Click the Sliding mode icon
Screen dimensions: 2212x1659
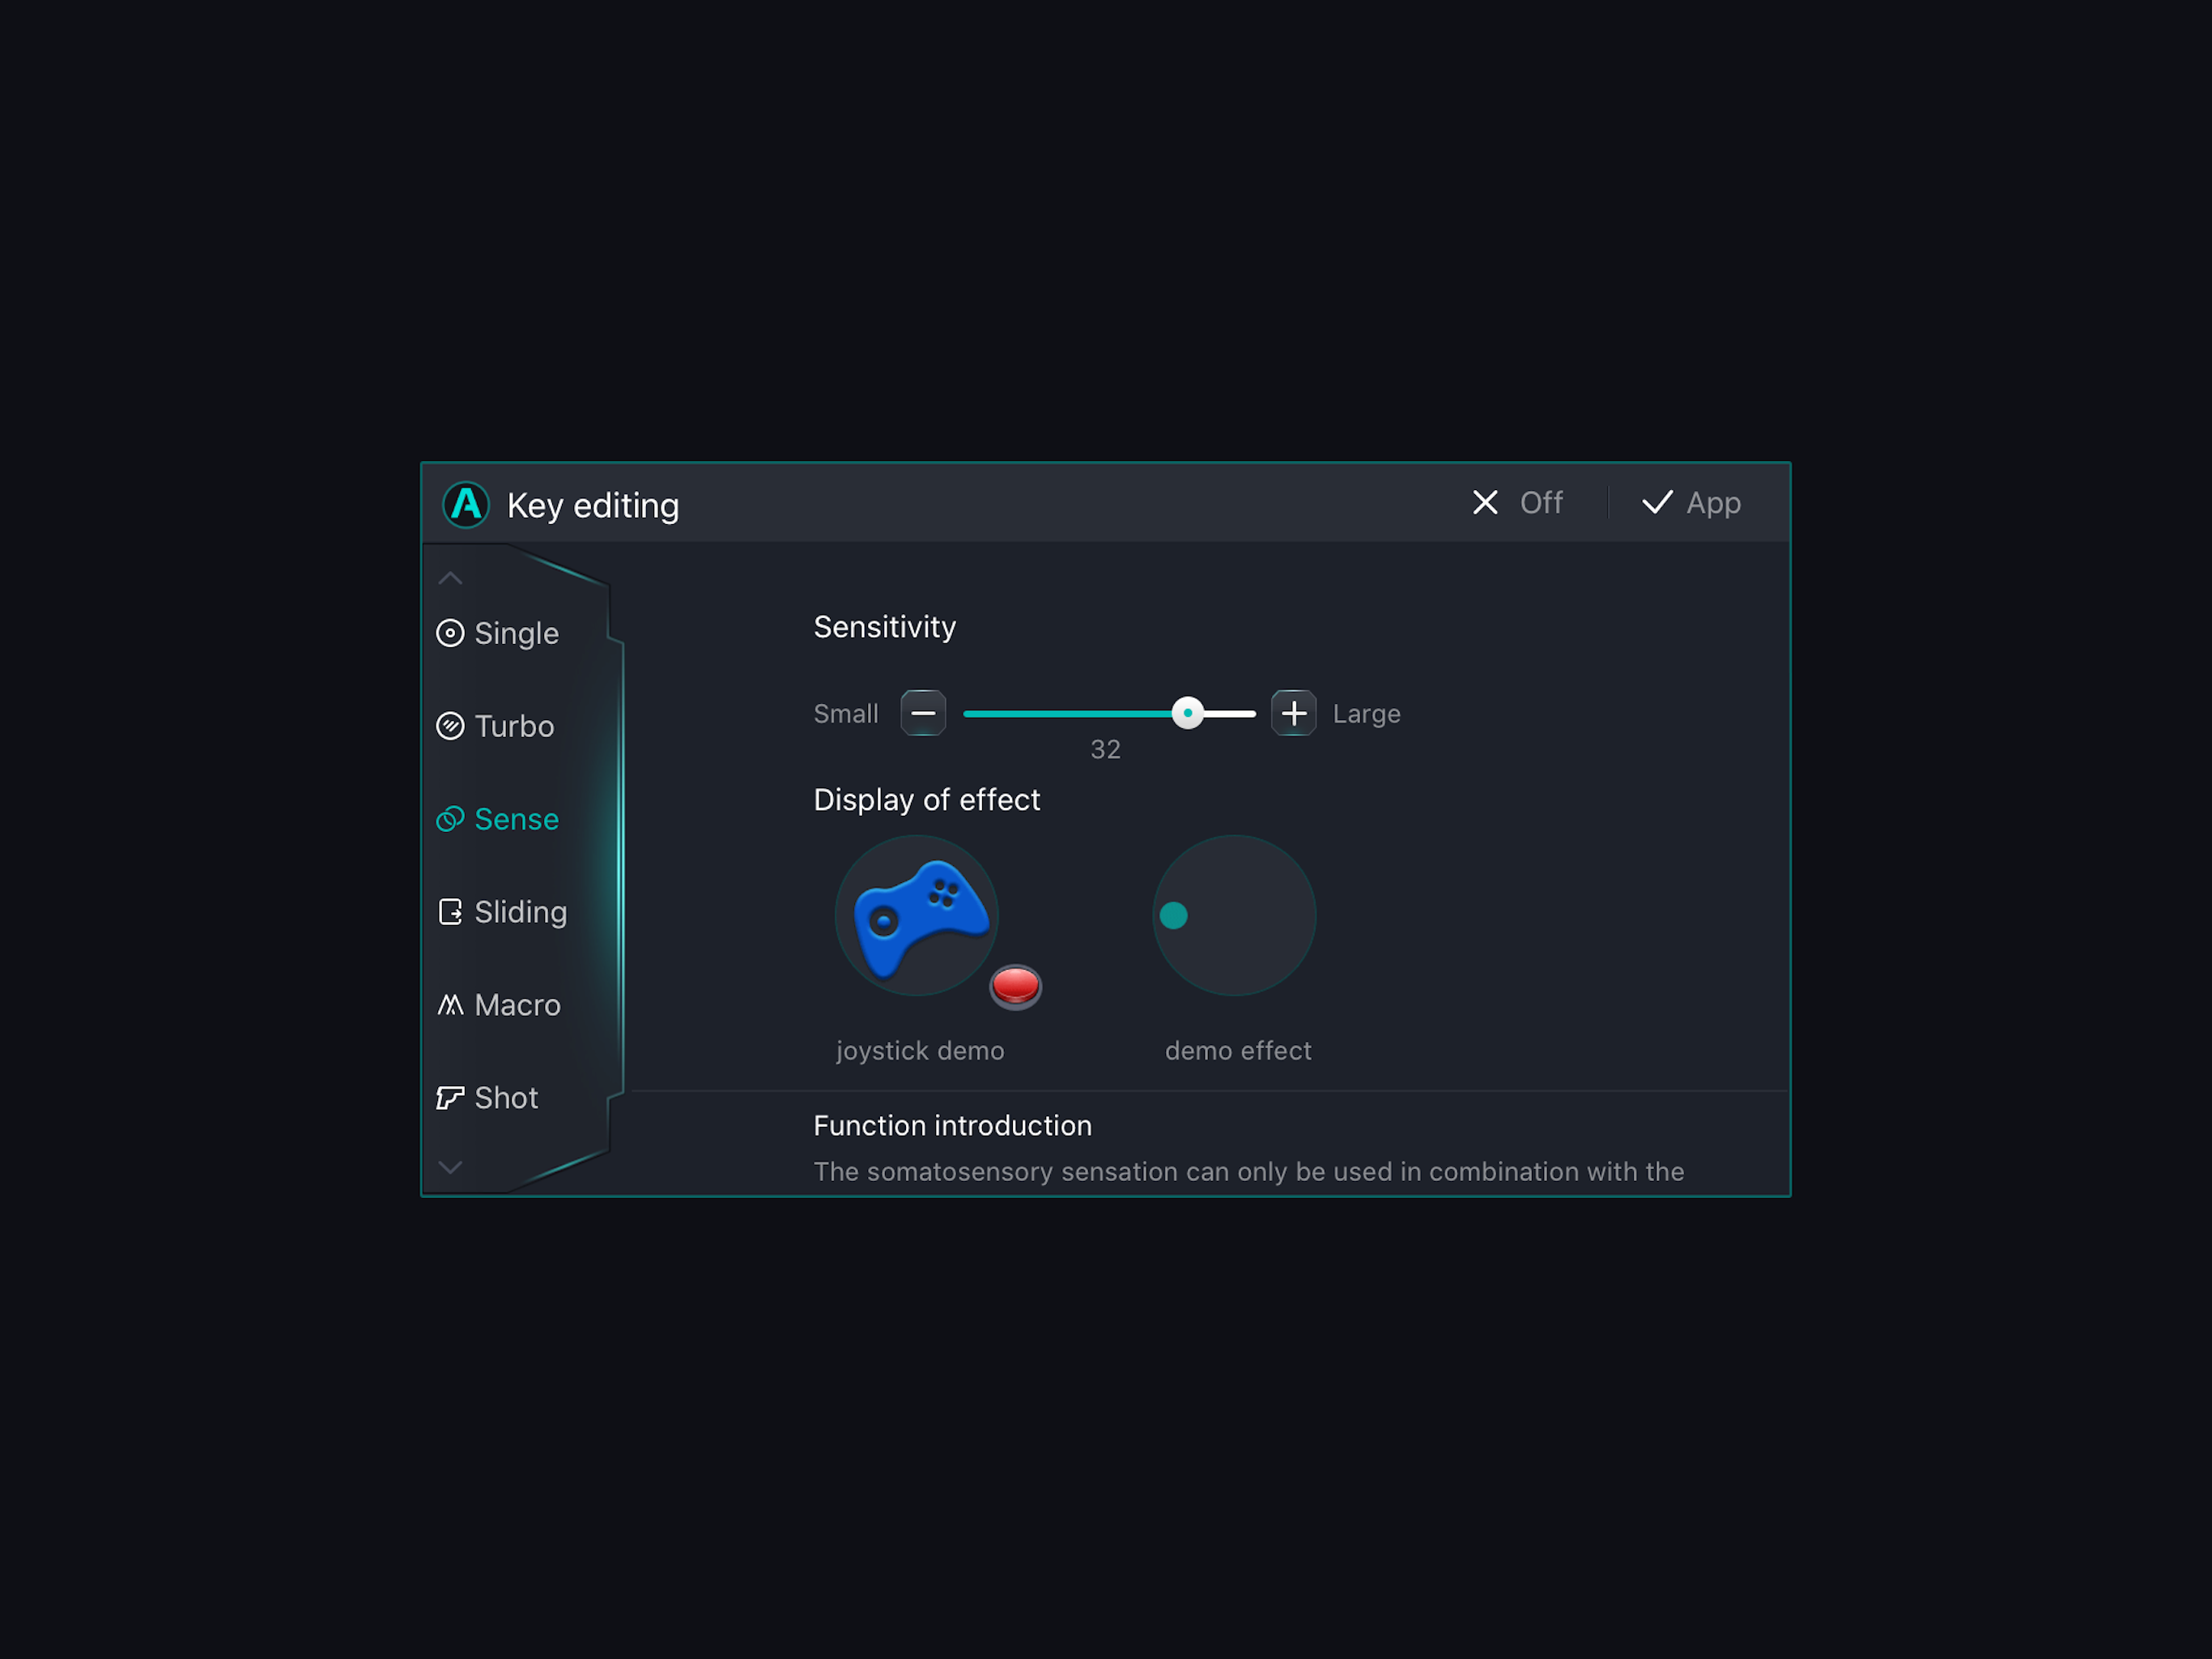[x=450, y=911]
